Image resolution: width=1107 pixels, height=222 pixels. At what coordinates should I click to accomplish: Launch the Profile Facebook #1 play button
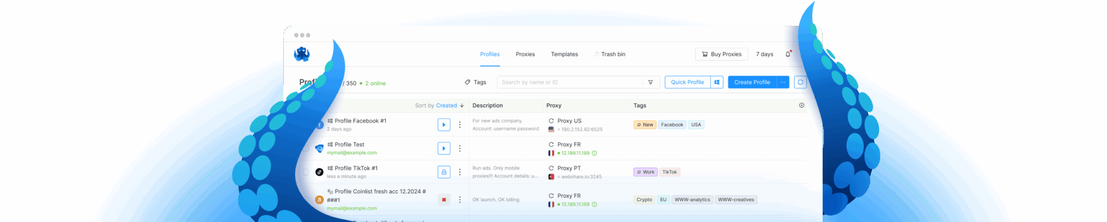pos(444,125)
